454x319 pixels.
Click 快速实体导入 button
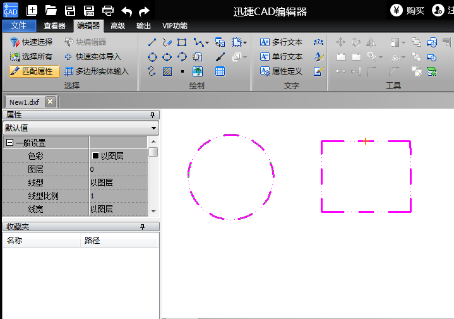click(93, 57)
